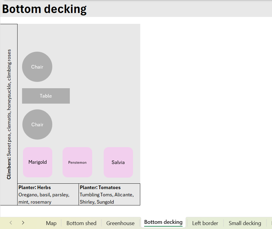The height and width of the screenshot is (229, 272).
Task: Select the Penstemon pink shape
Action: coord(77,162)
